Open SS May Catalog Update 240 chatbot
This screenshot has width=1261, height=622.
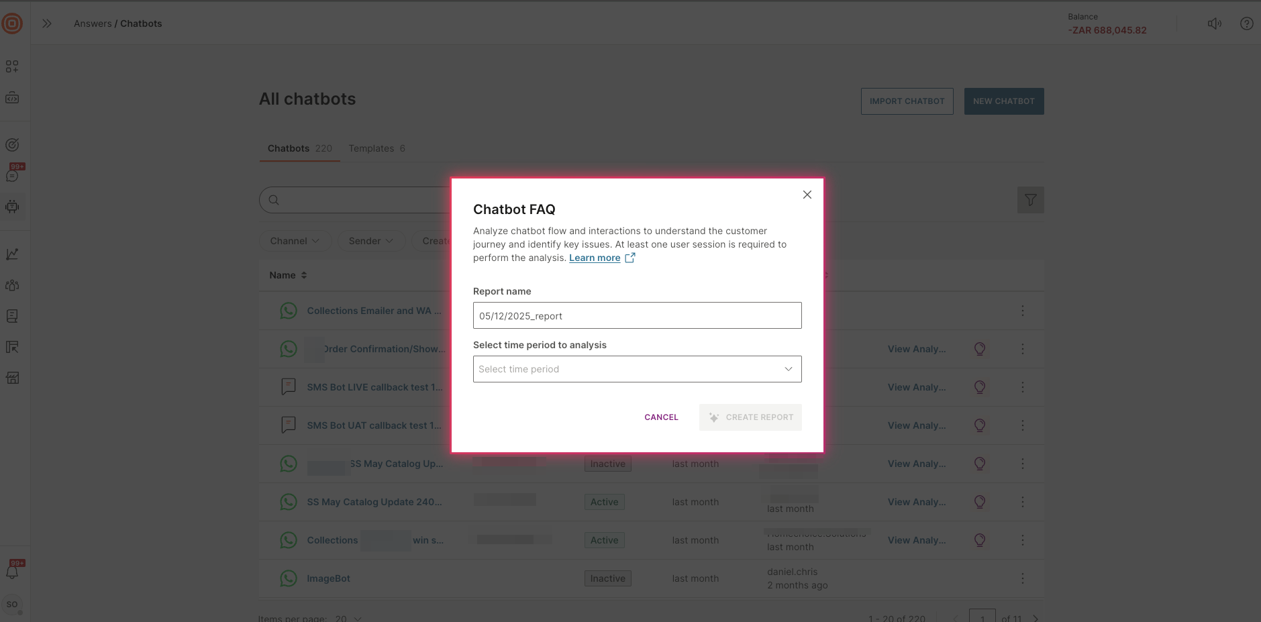coord(374,502)
